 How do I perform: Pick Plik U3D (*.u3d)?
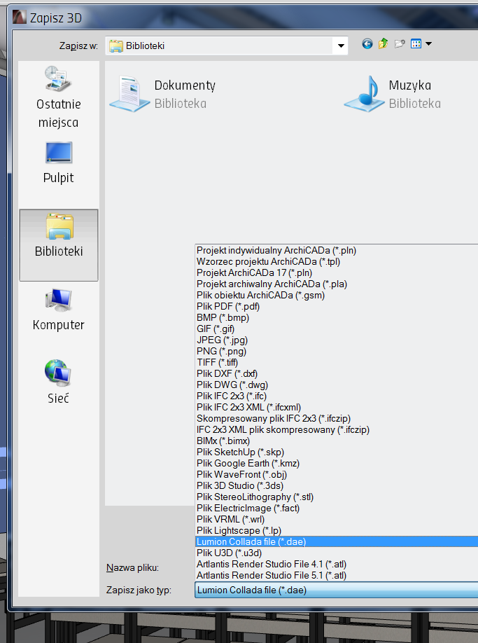[336, 553]
